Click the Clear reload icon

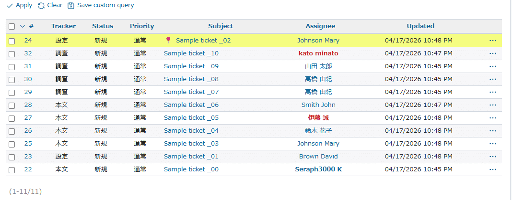click(41, 5)
